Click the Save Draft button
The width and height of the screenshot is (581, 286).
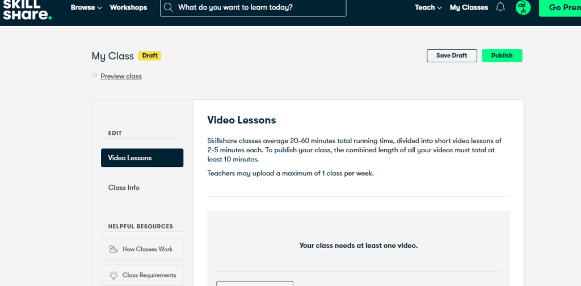452,56
